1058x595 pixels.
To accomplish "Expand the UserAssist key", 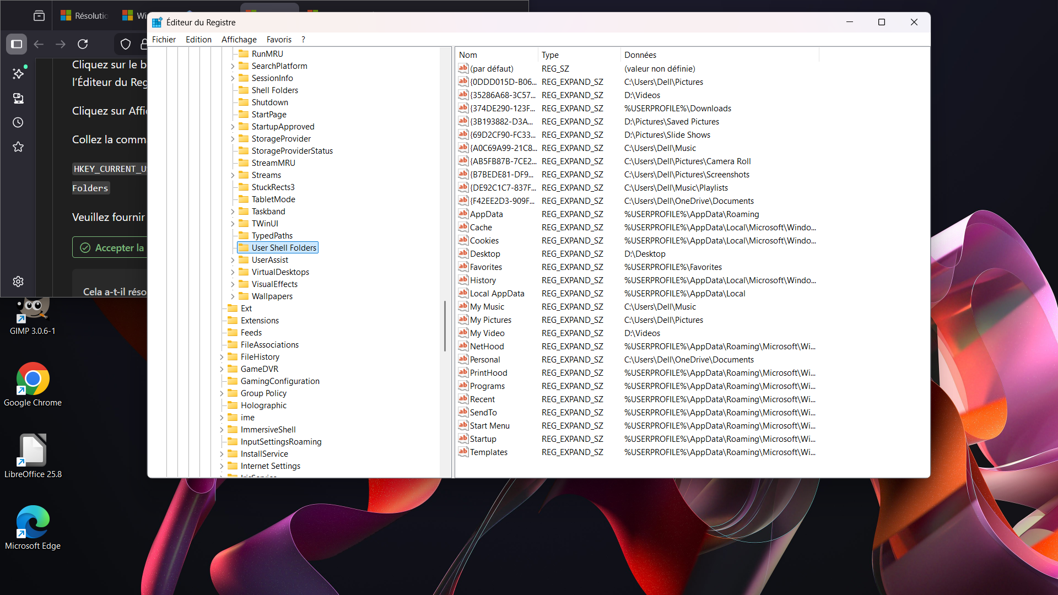I will click(233, 260).
